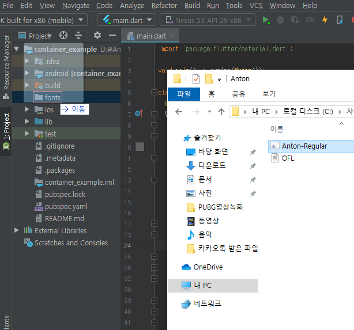Sort Explorer files by 이름 column
The image size is (354, 330).
(x=277, y=129)
